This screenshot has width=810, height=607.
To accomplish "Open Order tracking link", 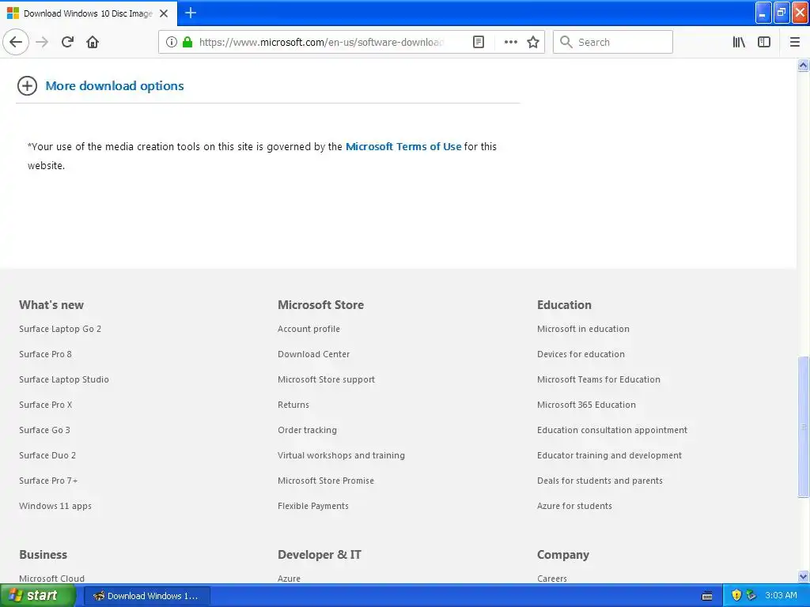I will click(308, 430).
